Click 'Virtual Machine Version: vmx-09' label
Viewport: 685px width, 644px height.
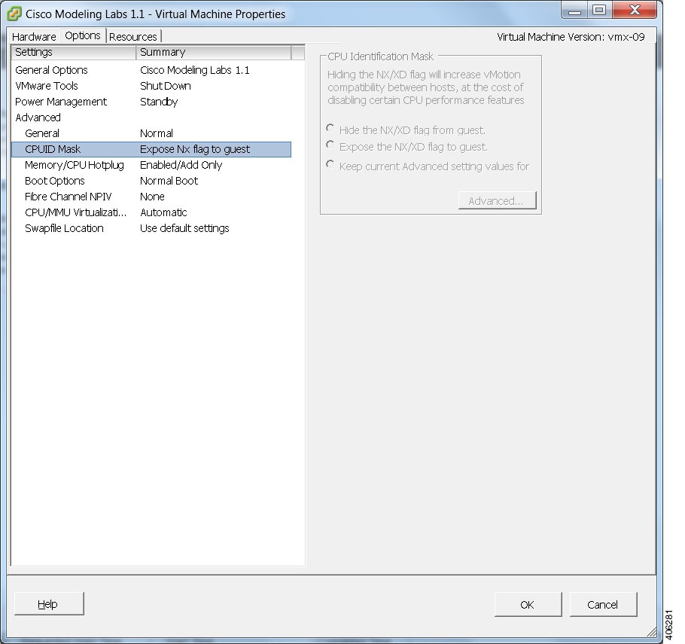pyautogui.click(x=571, y=37)
